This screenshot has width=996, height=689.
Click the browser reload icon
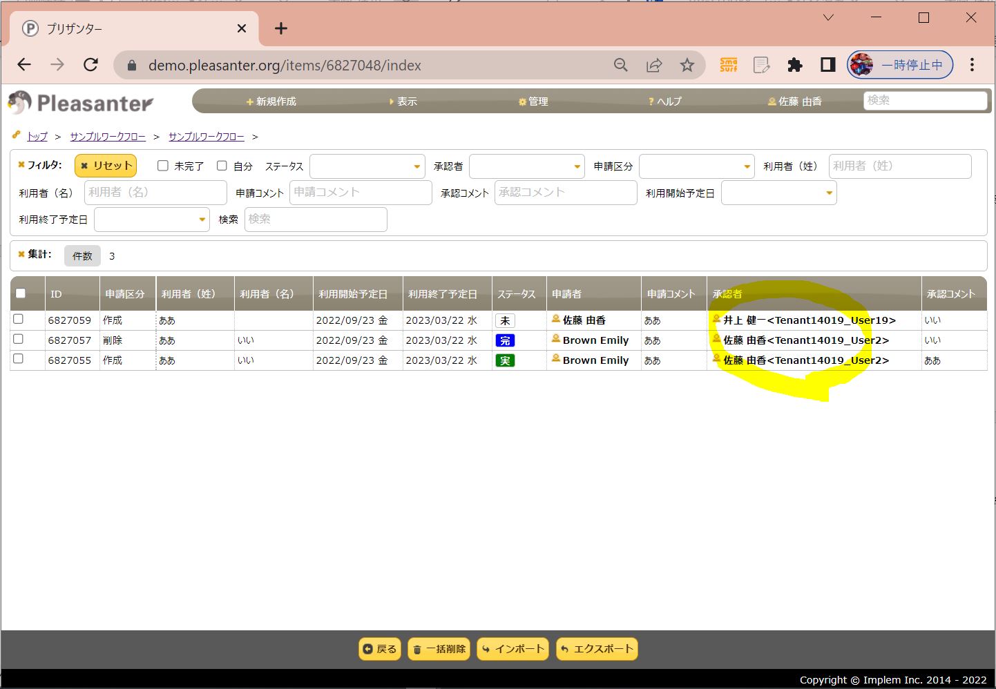pyautogui.click(x=90, y=65)
